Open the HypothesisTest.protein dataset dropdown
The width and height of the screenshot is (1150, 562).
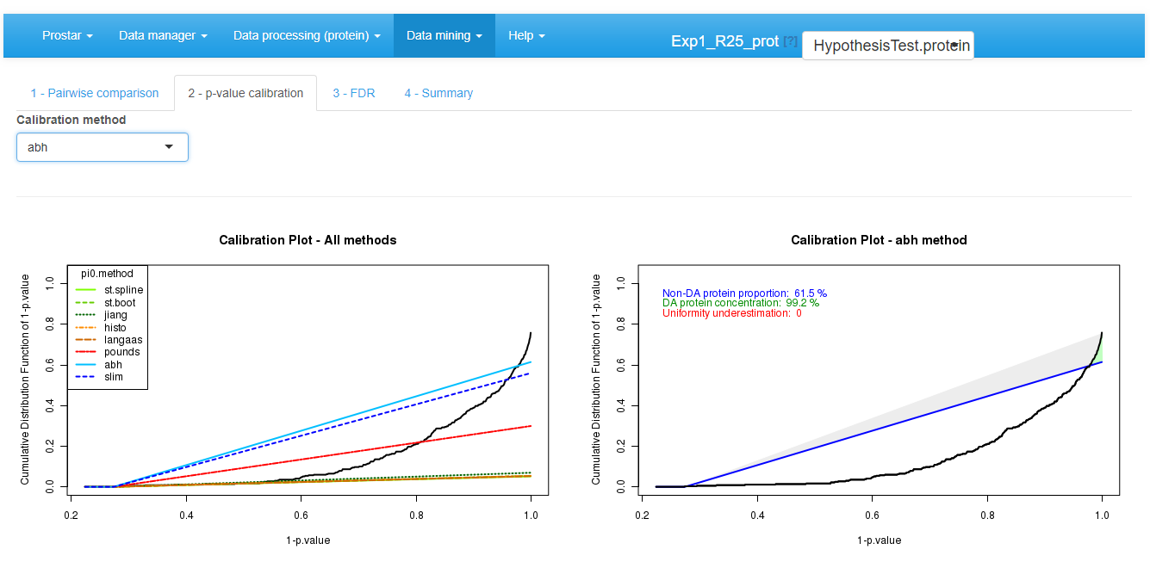(x=887, y=46)
